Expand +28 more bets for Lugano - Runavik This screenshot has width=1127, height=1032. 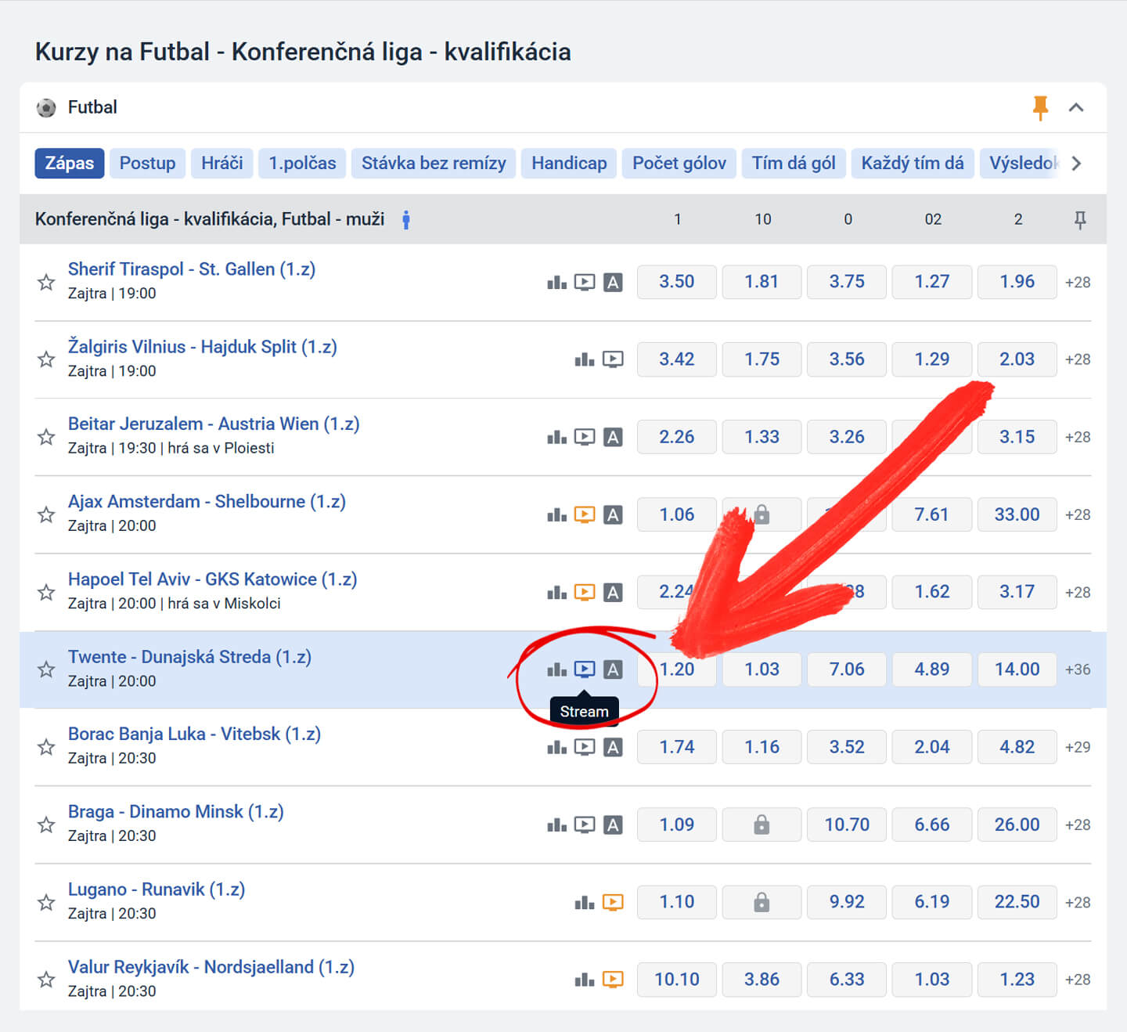click(x=1078, y=902)
